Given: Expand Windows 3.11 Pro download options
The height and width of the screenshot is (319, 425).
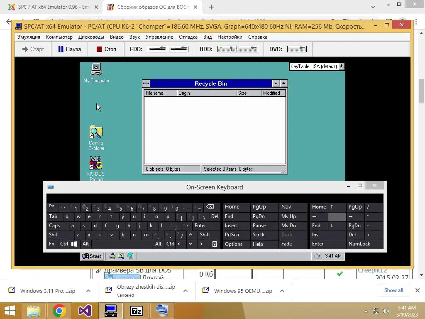Looking at the screenshot, I should 88,291.
